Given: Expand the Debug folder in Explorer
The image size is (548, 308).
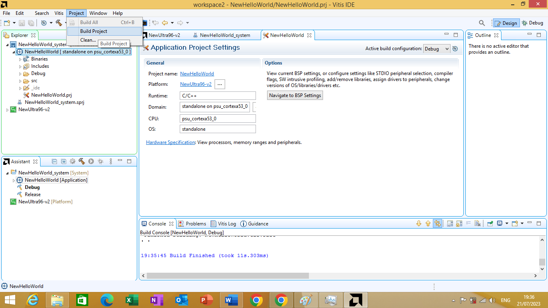Looking at the screenshot, I should 20,73.
